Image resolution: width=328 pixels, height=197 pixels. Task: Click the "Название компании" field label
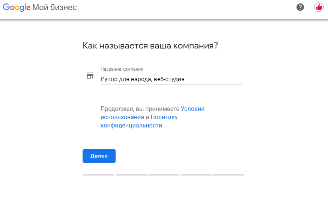122,69
